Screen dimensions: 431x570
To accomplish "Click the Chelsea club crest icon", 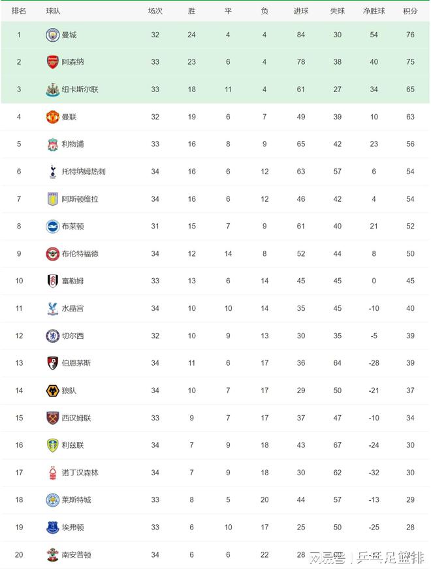I will pyautogui.click(x=53, y=336).
